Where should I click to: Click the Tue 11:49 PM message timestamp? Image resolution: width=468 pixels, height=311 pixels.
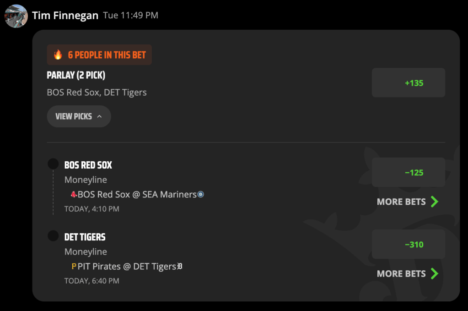[130, 15]
